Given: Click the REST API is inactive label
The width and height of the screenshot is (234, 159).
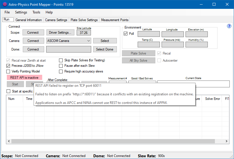Looking at the screenshot, I should pos(25,78).
